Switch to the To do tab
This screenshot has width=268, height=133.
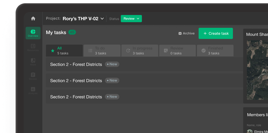[x=102, y=51]
